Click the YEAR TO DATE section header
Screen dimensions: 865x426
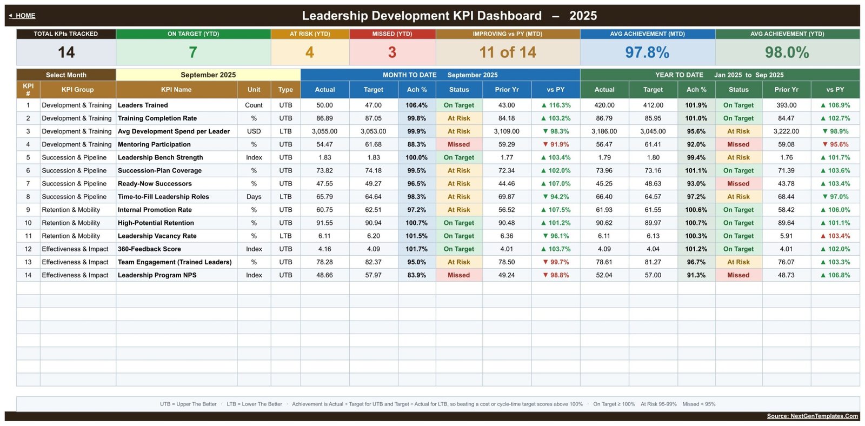pyautogui.click(x=720, y=75)
